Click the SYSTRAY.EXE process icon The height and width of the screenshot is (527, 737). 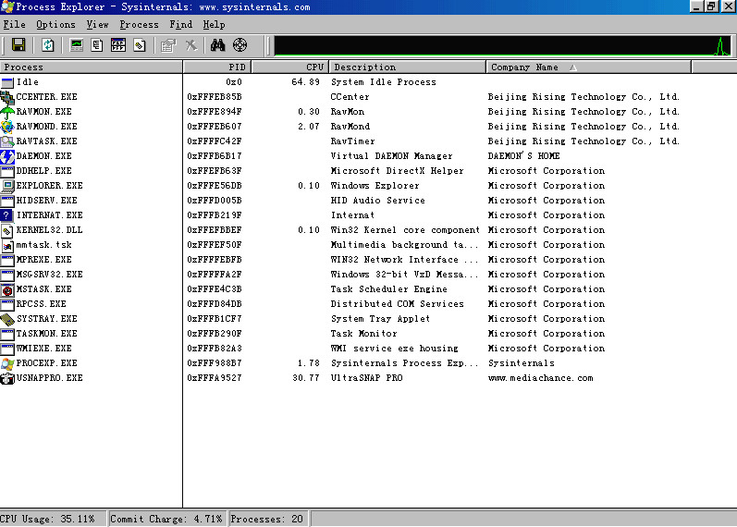(x=7, y=319)
